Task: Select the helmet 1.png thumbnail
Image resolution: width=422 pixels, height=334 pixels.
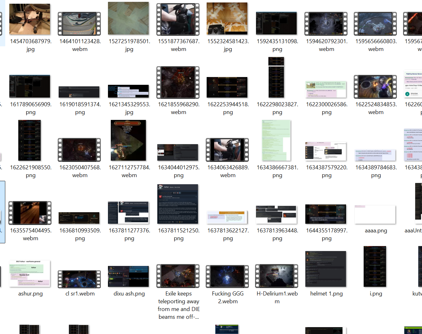Action: 326,269
